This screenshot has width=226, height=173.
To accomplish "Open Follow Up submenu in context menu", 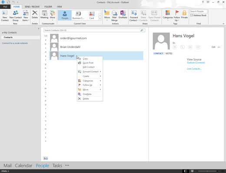I will (x=90, y=85).
